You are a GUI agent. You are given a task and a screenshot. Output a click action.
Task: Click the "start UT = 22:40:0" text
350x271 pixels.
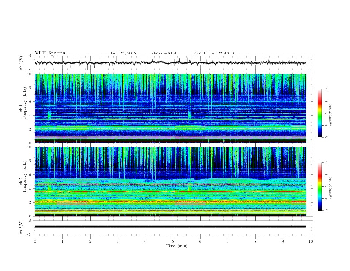click(x=213, y=53)
